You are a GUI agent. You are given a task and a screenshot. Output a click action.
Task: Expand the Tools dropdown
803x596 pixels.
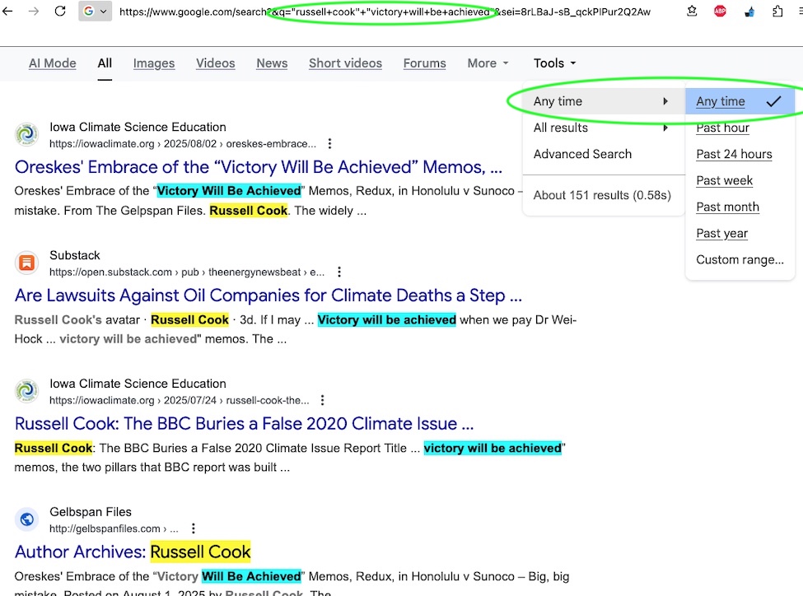click(x=554, y=63)
